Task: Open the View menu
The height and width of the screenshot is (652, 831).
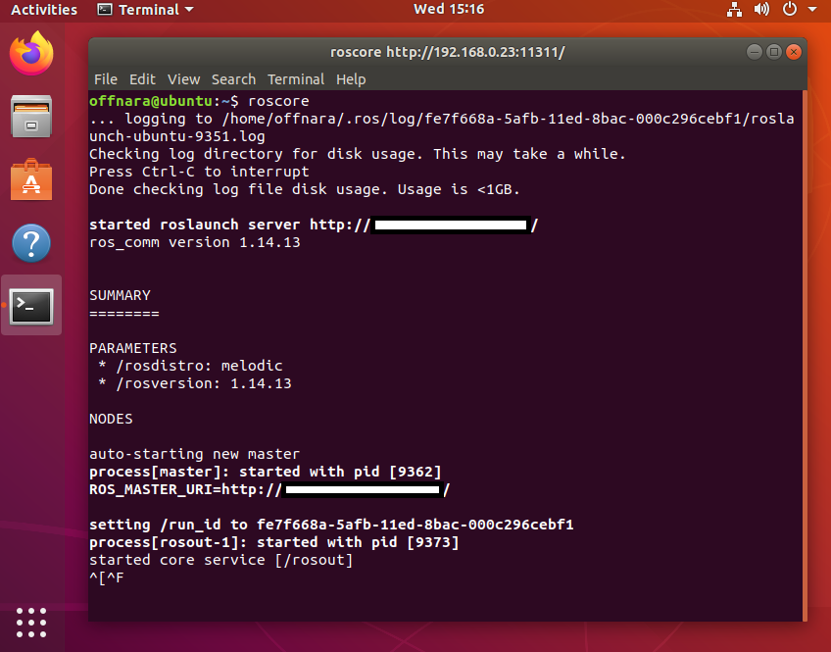Action: click(183, 79)
